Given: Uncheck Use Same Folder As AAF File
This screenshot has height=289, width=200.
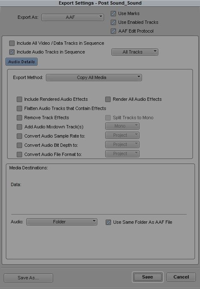Looking at the screenshot, I should point(108,222).
